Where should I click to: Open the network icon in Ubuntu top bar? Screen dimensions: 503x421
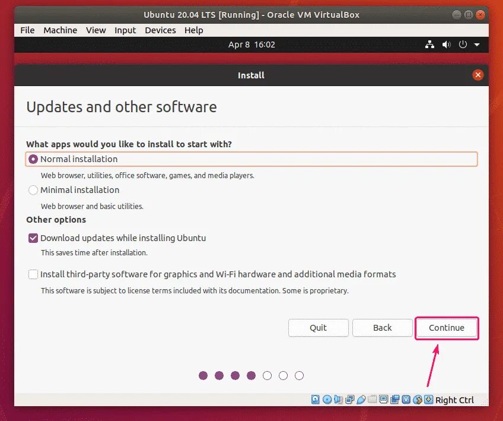coord(429,45)
